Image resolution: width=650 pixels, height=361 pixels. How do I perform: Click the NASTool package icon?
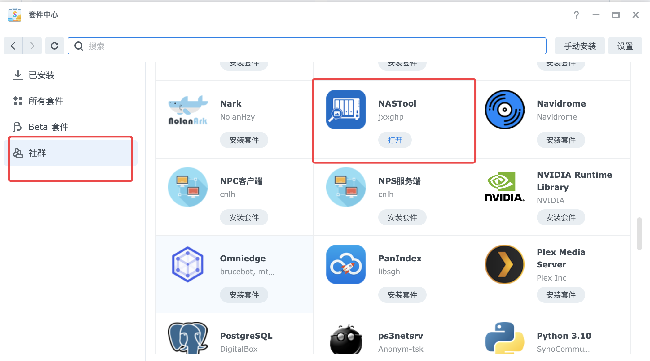coord(346,110)
